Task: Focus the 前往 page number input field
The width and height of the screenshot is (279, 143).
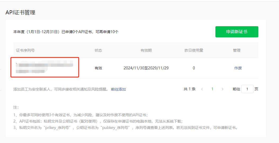Action: pos(247,89)
